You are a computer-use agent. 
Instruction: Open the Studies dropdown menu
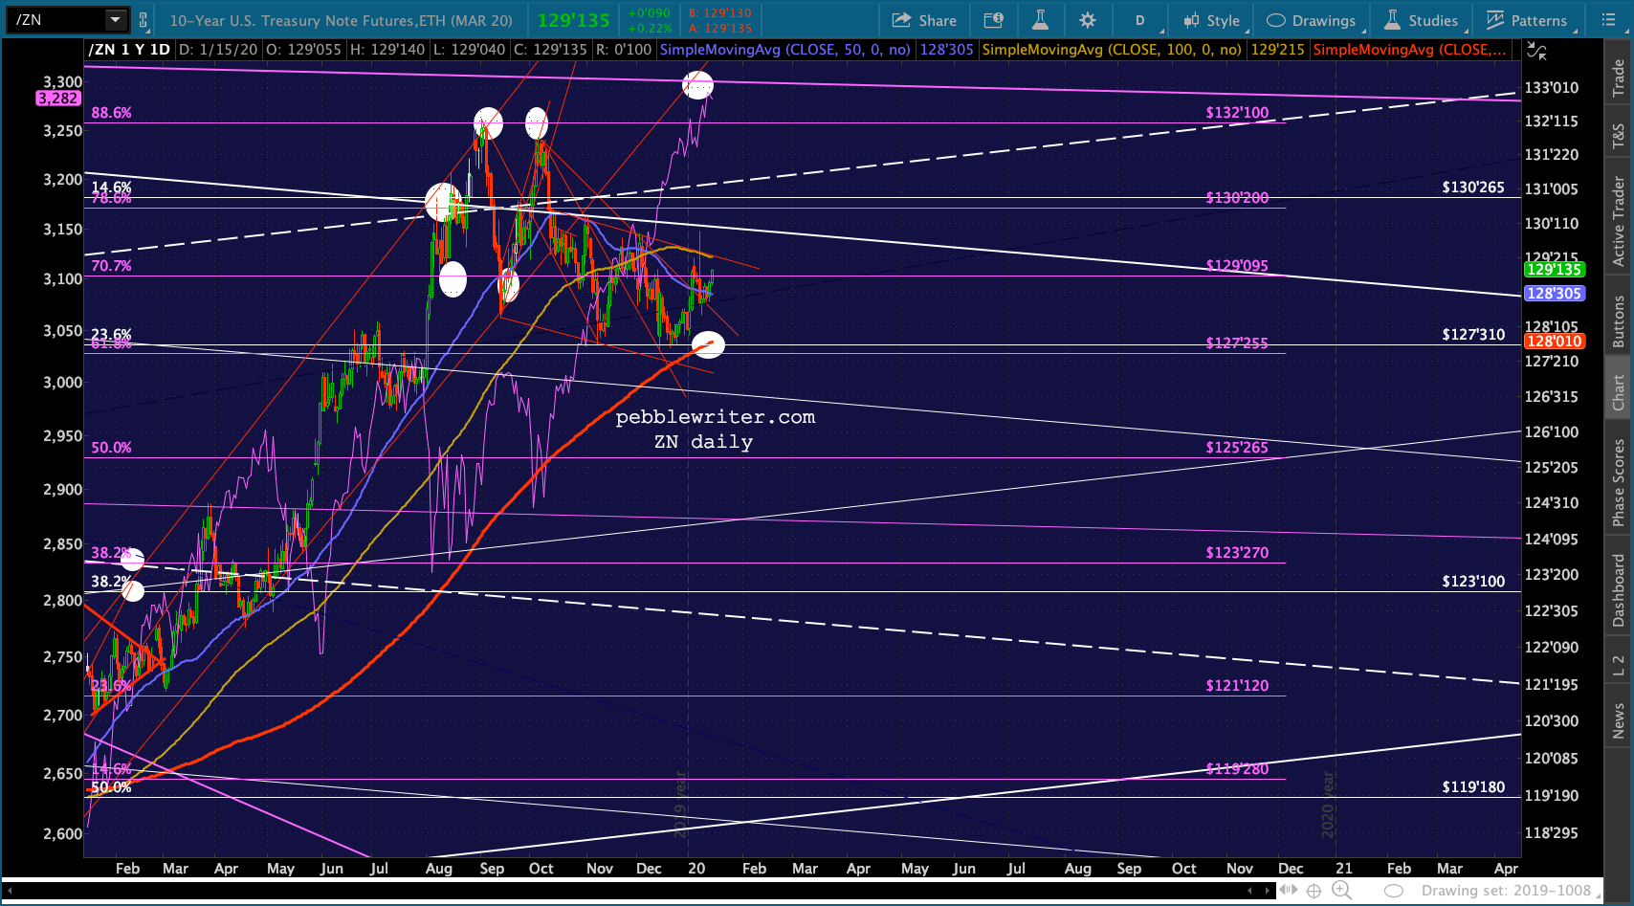(1421, 20)
